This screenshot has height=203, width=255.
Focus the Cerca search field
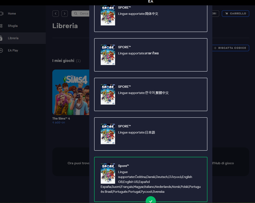80,14
